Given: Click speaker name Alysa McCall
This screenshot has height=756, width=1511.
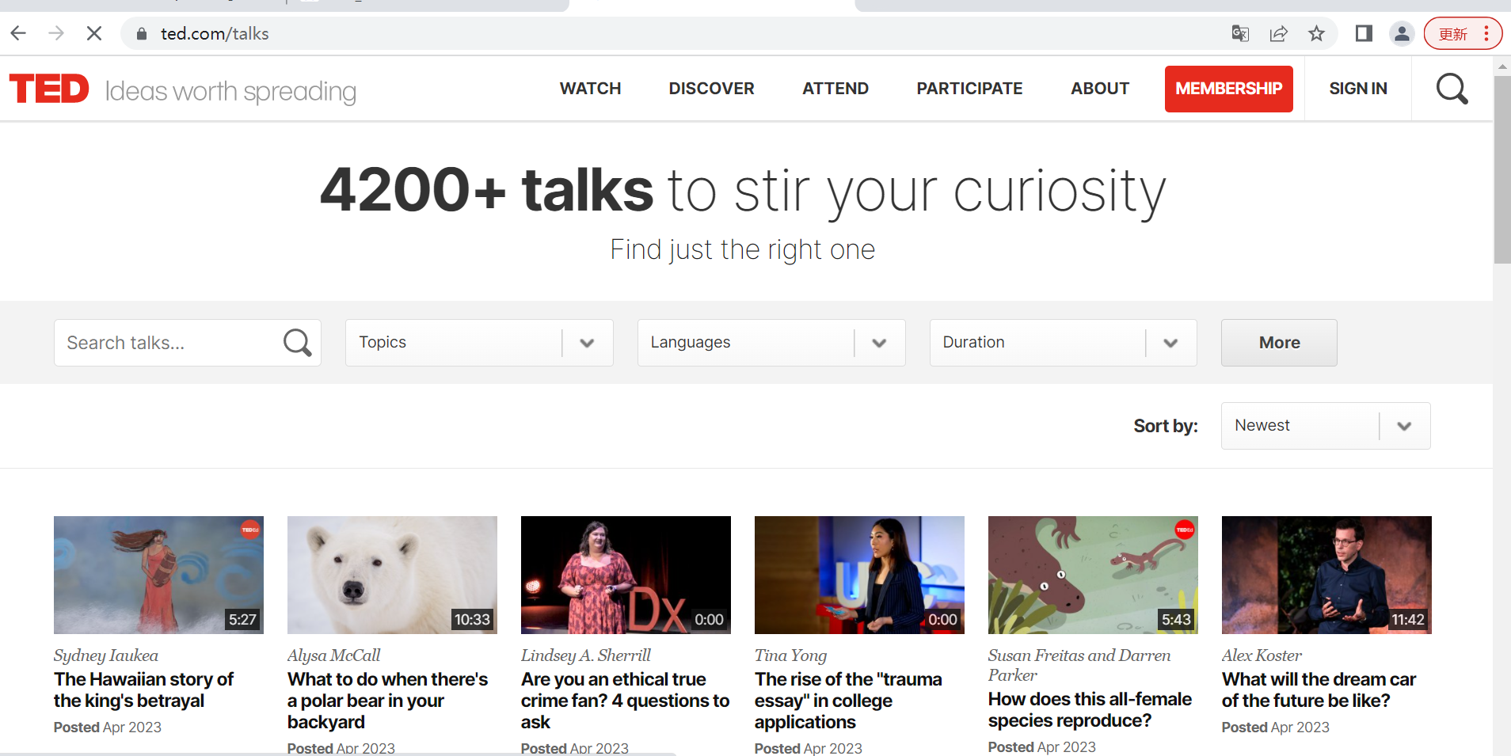Looking at the screenshot, I should coord(333,655).
